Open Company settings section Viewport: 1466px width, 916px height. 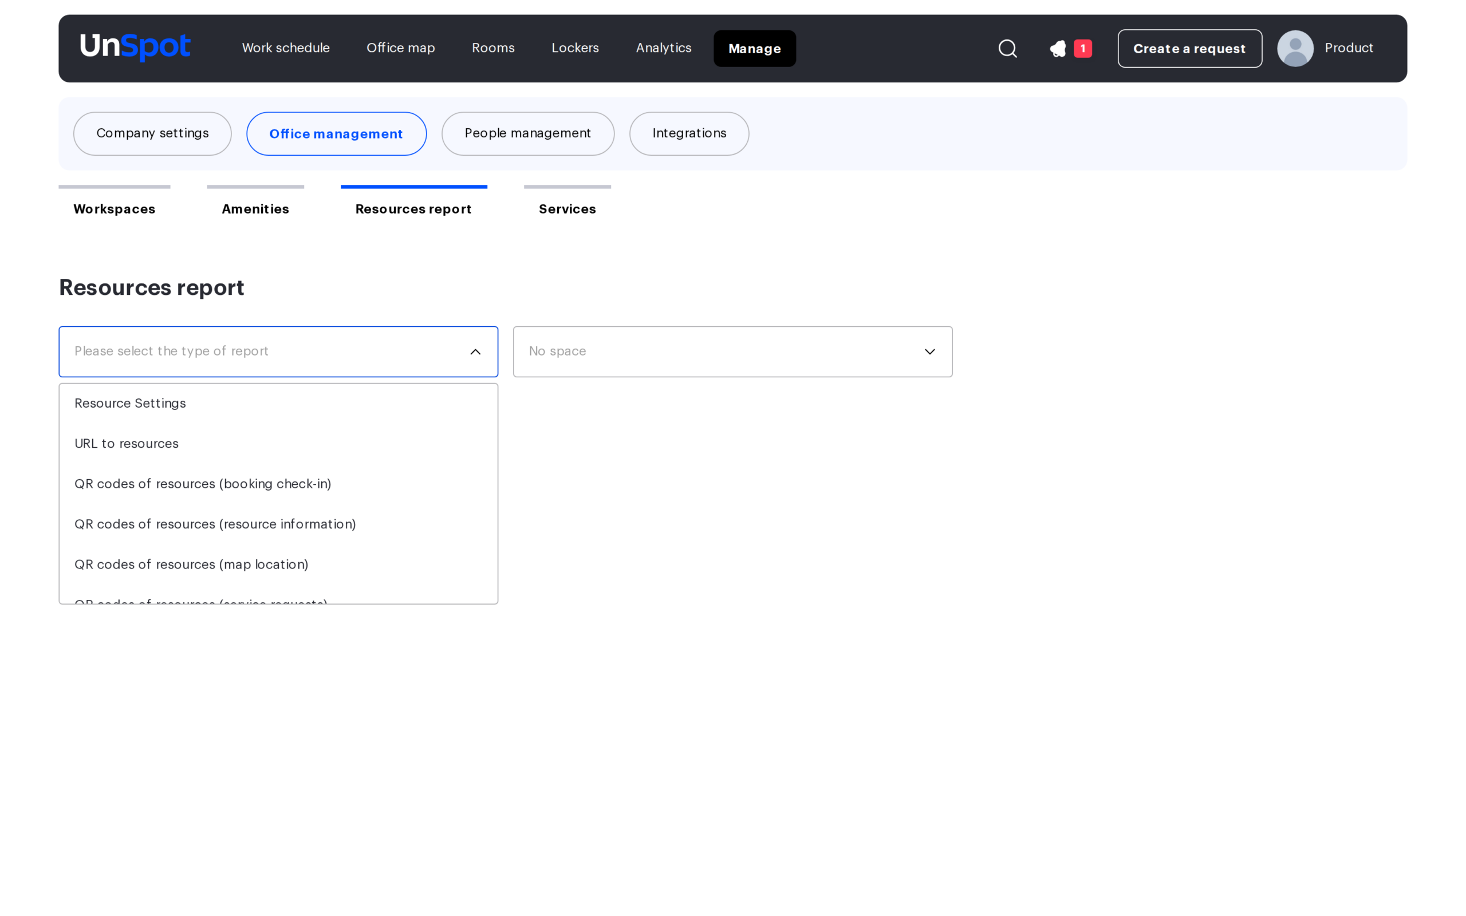(153, 133)
